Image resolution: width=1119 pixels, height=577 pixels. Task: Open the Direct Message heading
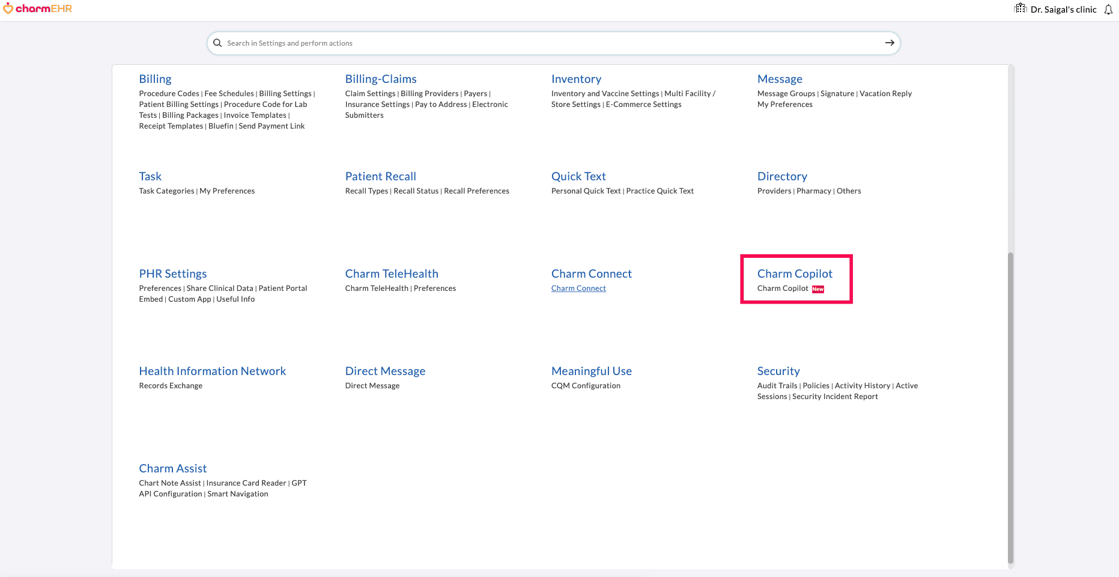pyautogui.click(x=385, y=371)
